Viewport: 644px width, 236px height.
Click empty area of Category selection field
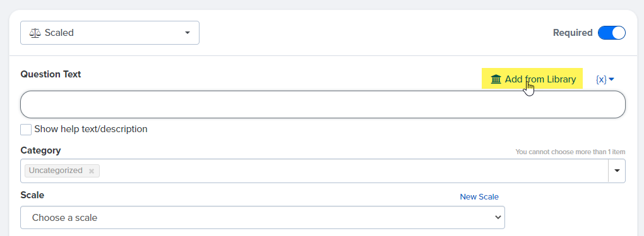(353, 171)
